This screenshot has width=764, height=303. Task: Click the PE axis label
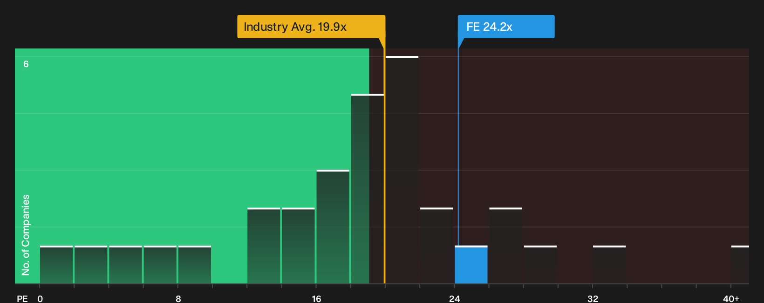click(x=22, y=298)
